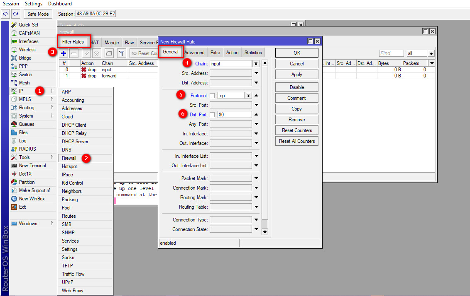Toggle Safe Mode button
470x296 pixels.
pos(38,14)
